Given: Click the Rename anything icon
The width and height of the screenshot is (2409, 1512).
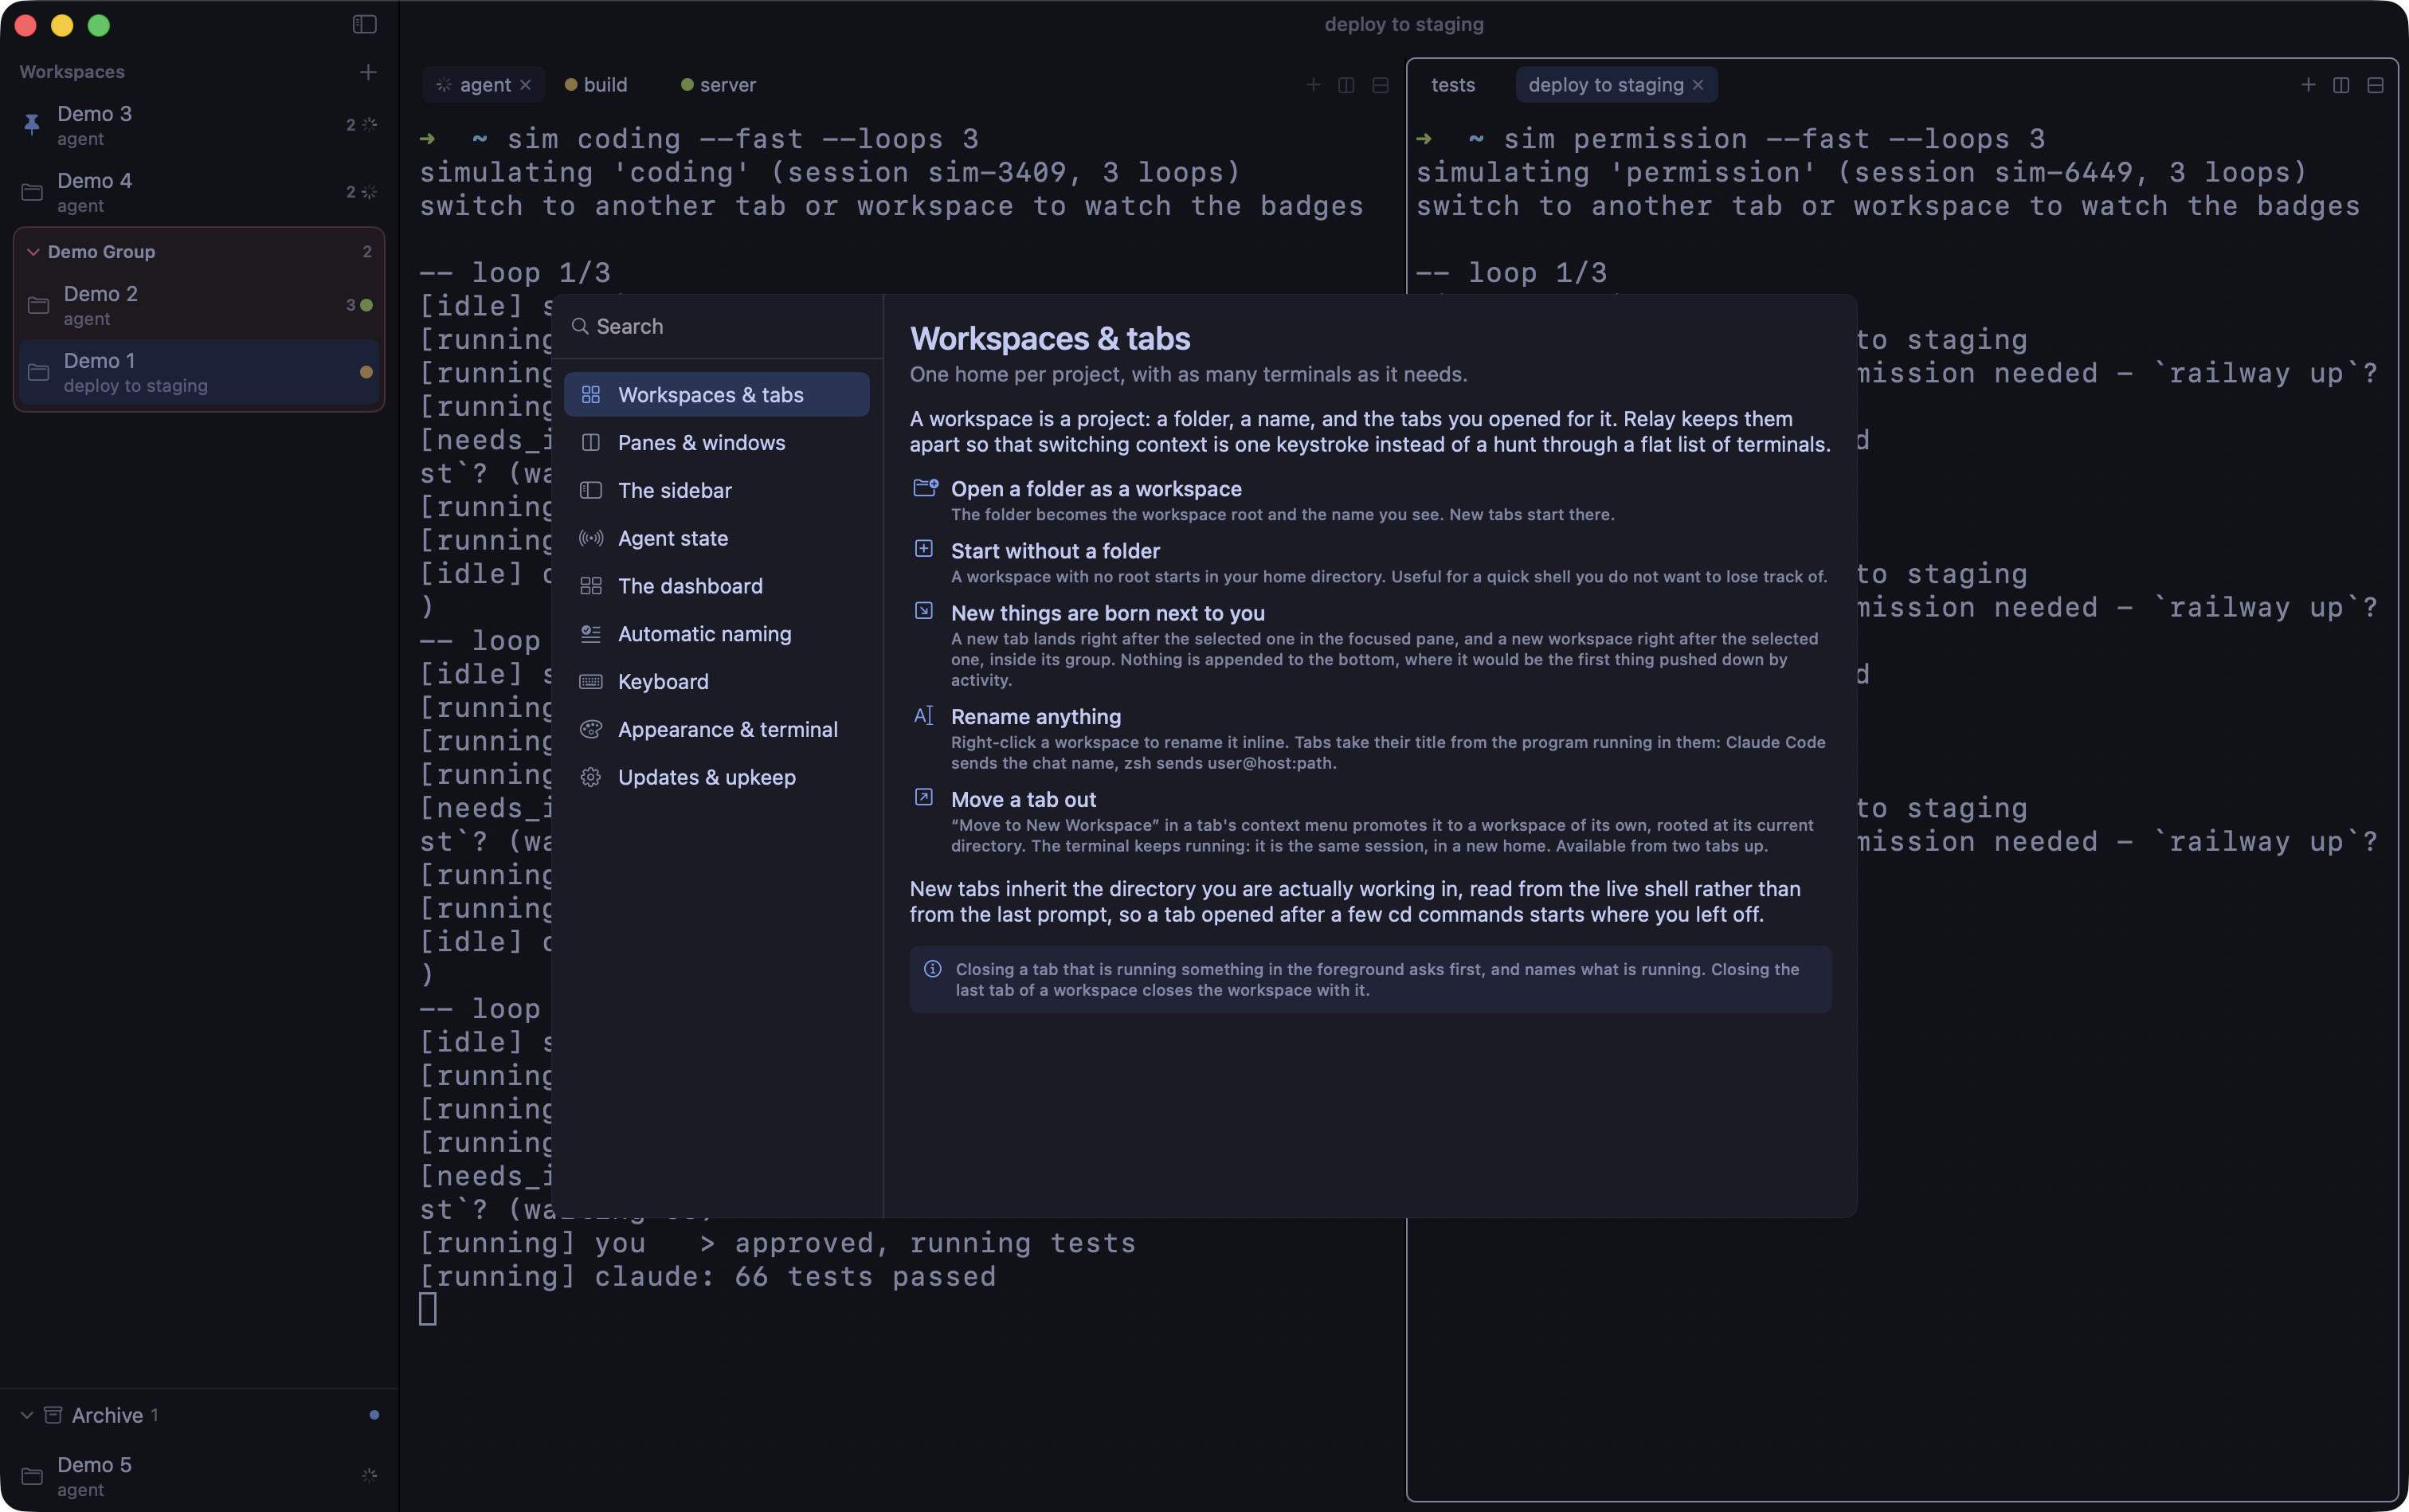Looking at the screenshot, I should point(924,715).
